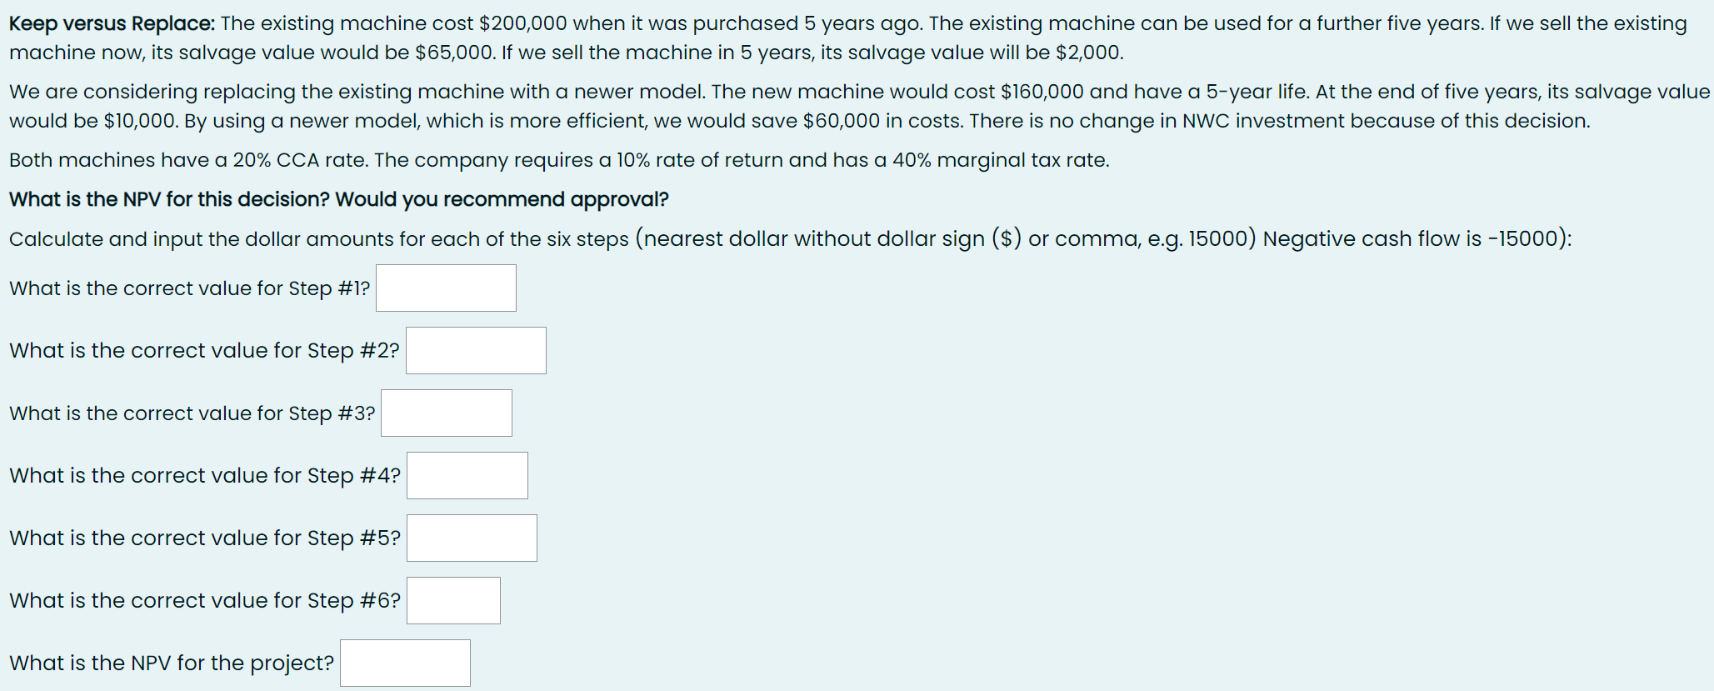Click the Step #4 question label
This screenshot has width=1714, height=691.
coord(204,475)
